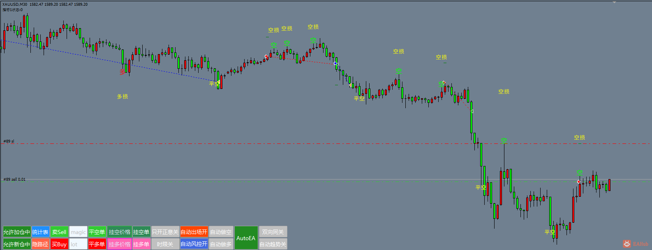Click the green 卖Sell button
The height and width of the screenshot is (250, 652).
point(59,232)
